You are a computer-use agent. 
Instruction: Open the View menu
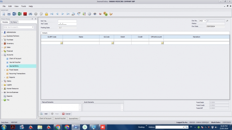[x=16, y=6]
